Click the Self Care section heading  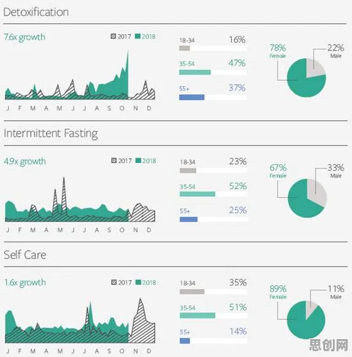[x=25, y=255]
